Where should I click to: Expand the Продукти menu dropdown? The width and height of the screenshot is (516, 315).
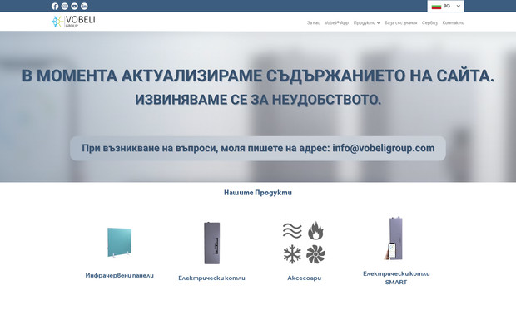(x=366, y=23)
